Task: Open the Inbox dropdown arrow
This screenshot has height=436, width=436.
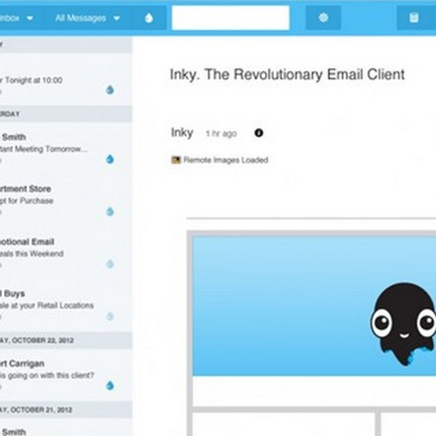Action: (x=30, y=19)
